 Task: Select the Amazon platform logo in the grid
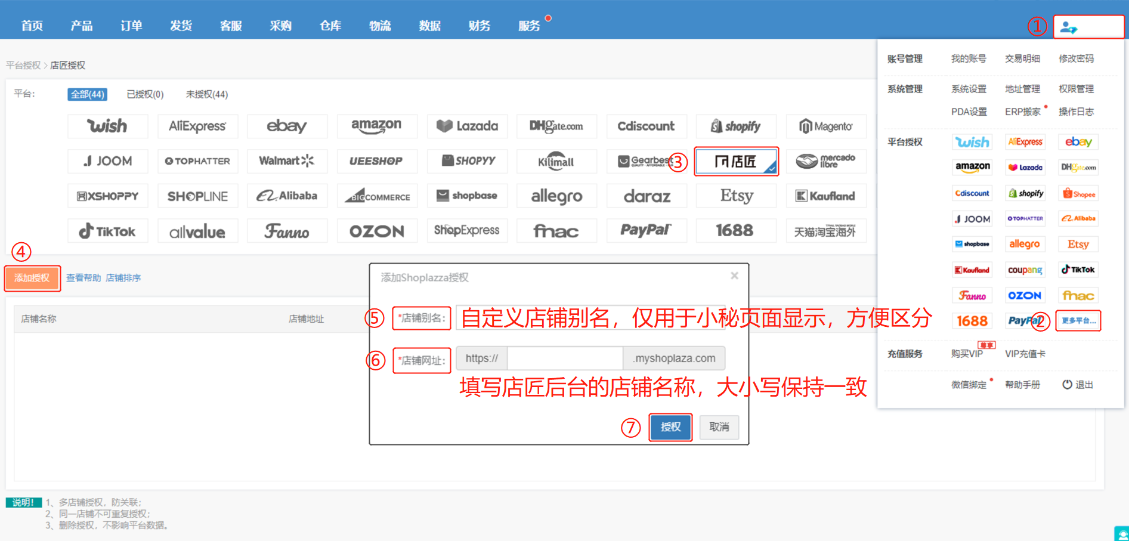click(x=377, y=126)
